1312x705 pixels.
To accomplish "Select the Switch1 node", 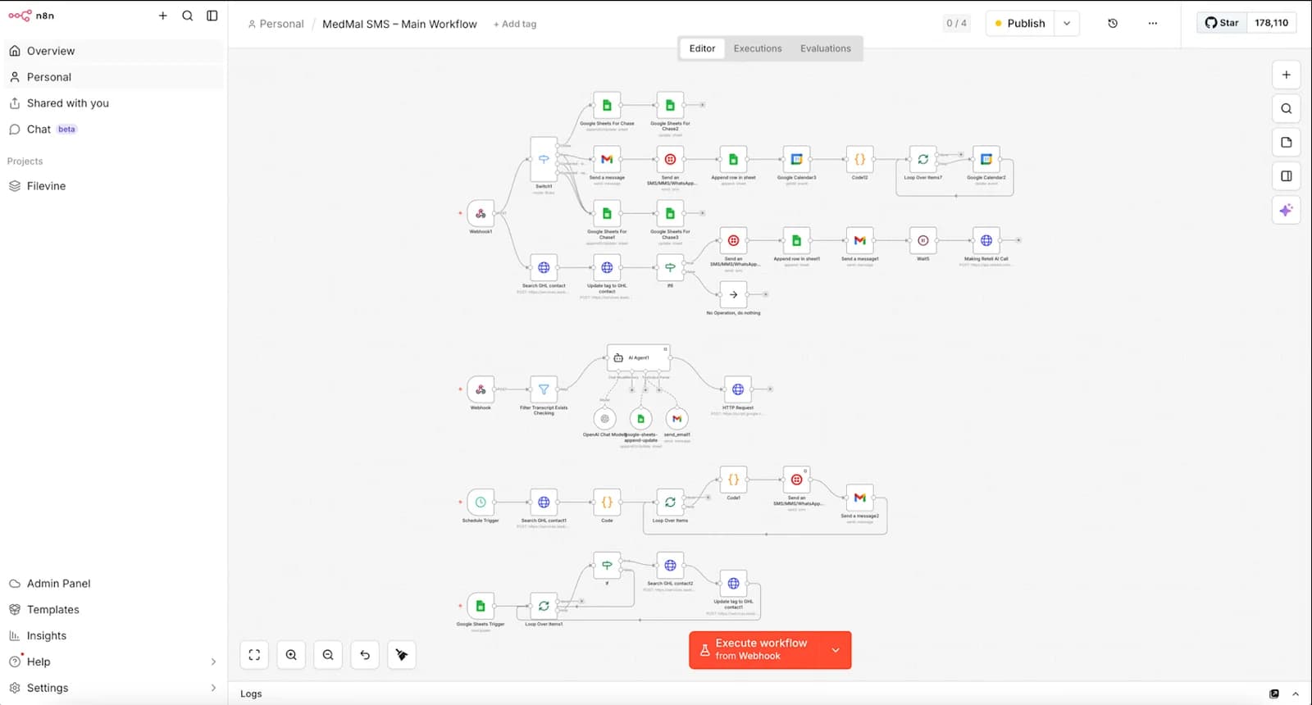I will click(544, 159).
